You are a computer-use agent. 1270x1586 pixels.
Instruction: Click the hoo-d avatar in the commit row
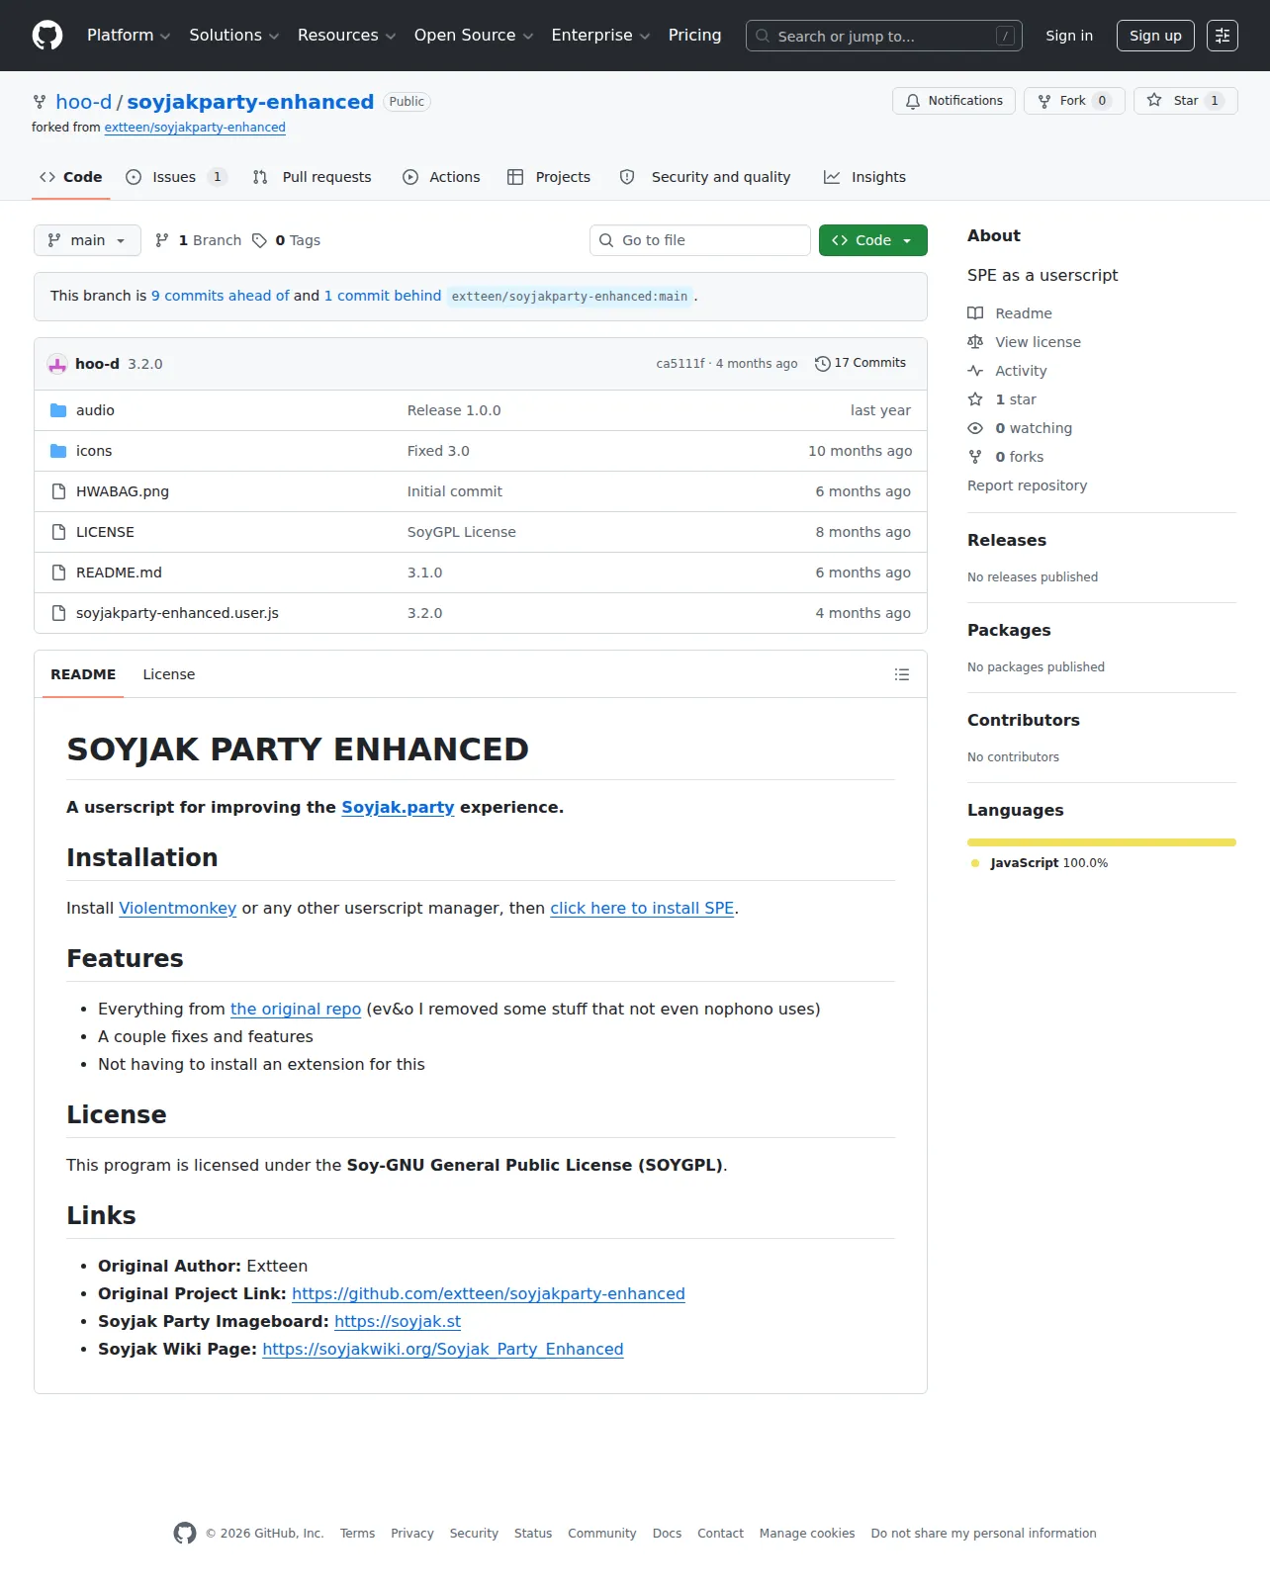[x=57, y=364]
